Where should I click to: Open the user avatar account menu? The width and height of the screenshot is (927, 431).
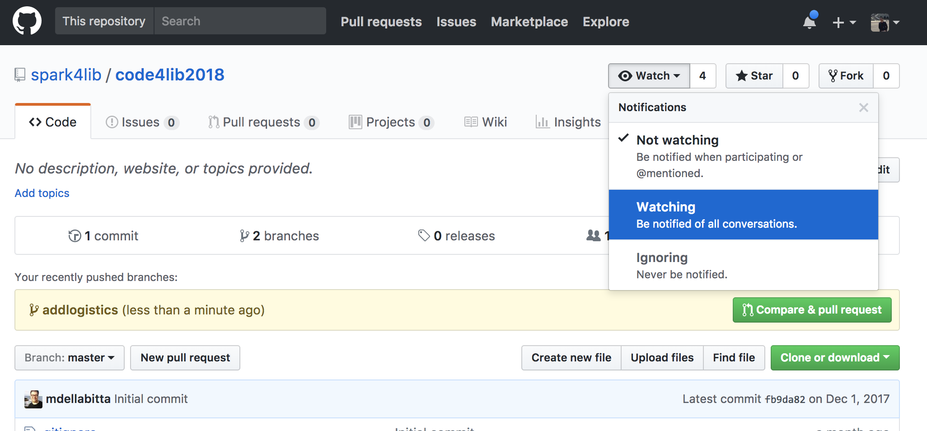tap(885, 22)
